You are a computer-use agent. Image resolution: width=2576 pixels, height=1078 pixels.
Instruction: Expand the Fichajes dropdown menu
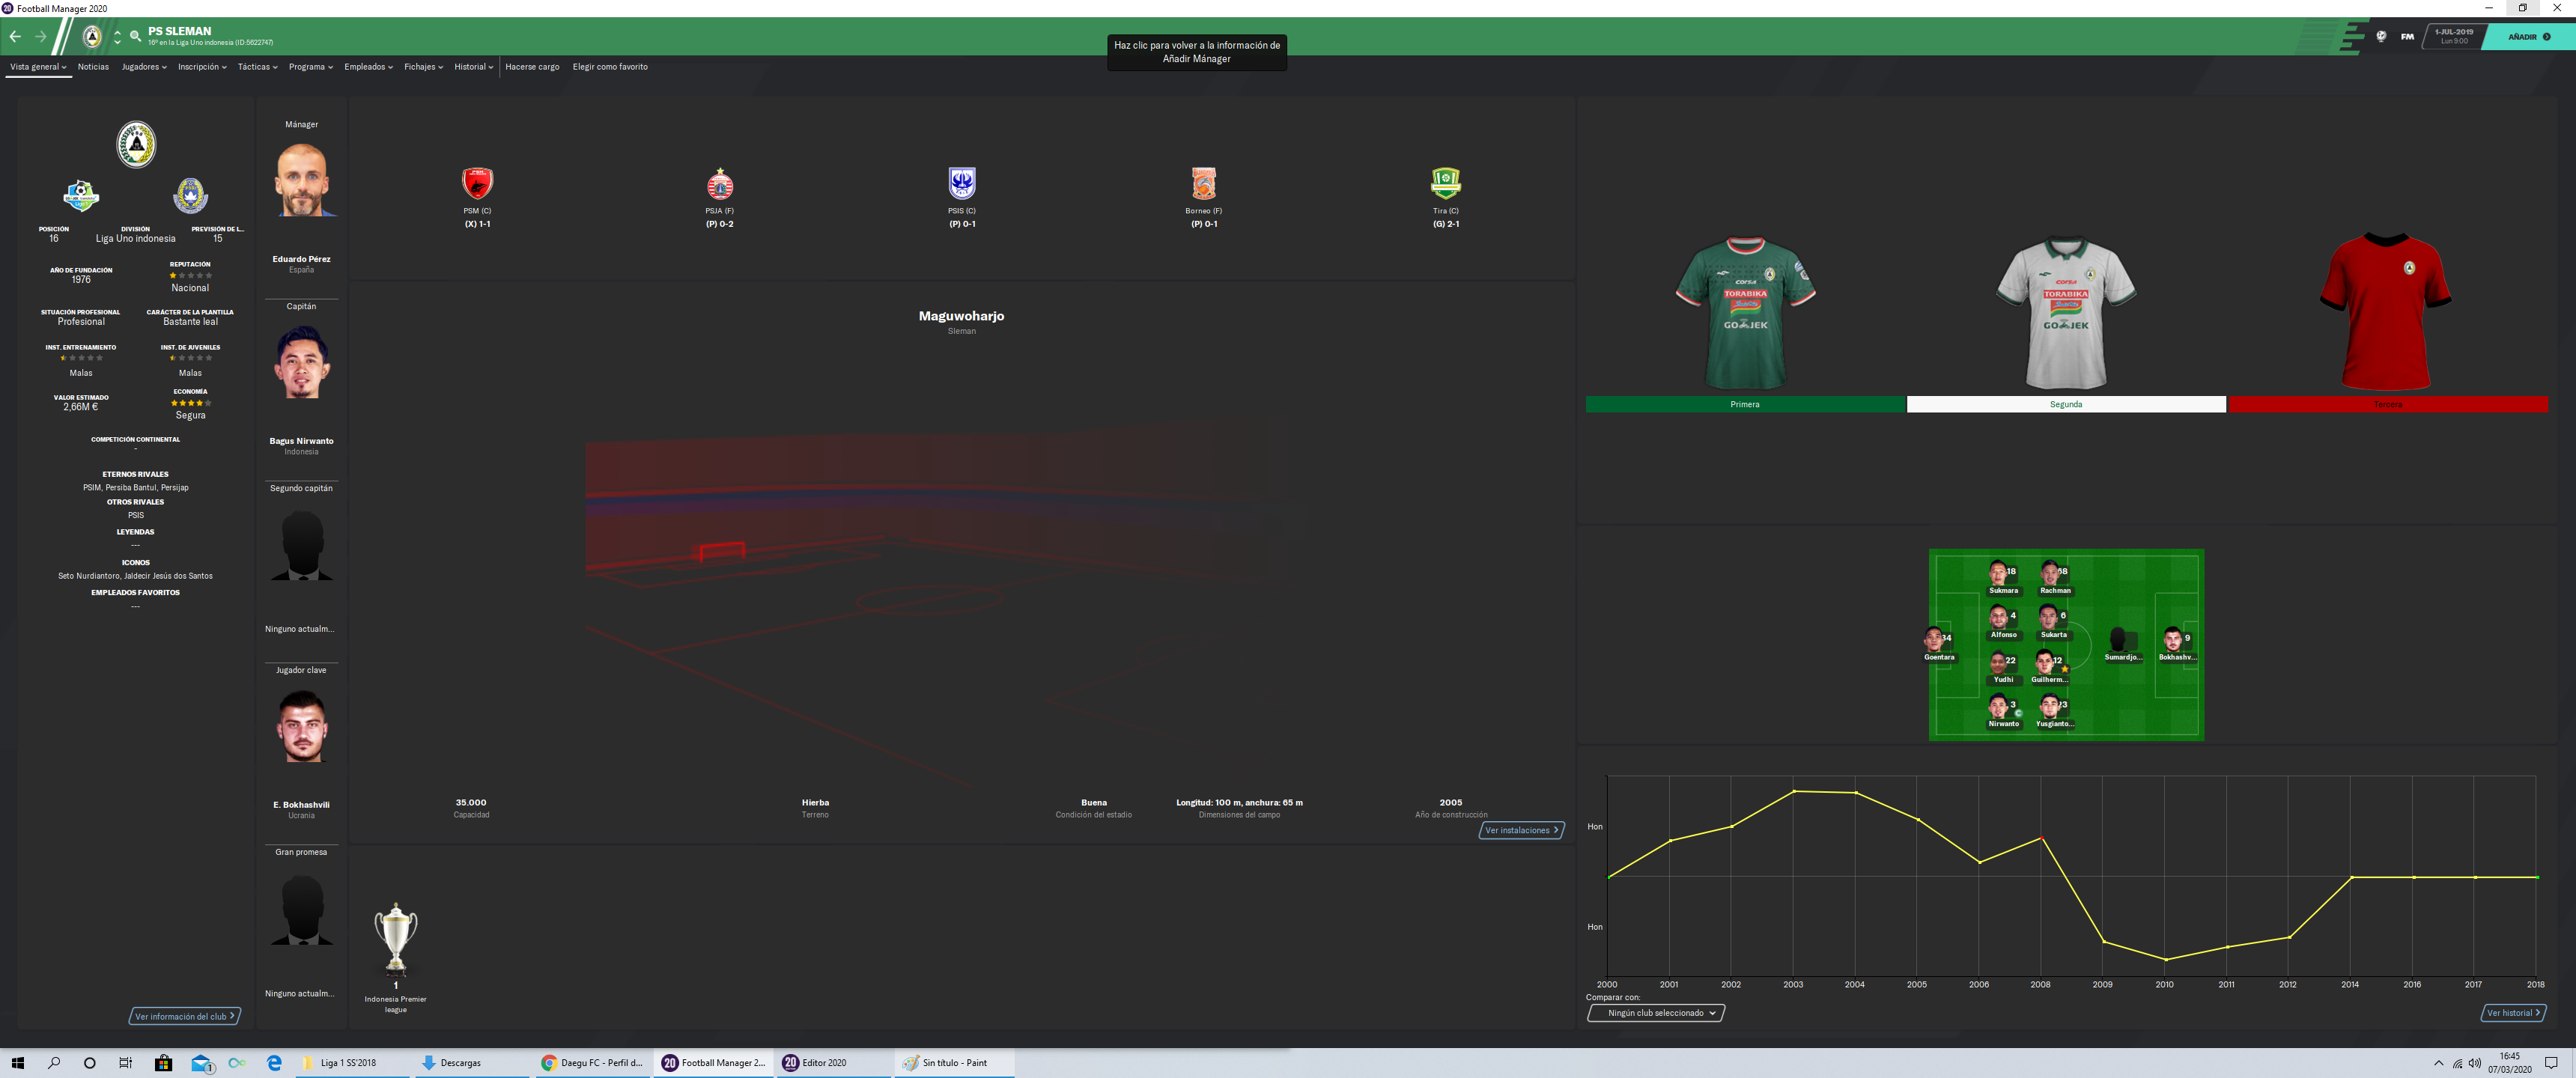[x=423, y=67]
